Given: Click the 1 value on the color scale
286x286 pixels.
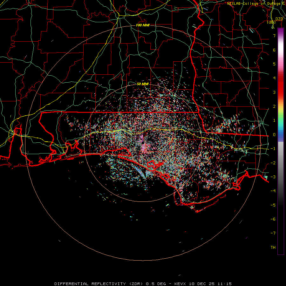Looking at the screenshot, I should [x=274, y=120].
